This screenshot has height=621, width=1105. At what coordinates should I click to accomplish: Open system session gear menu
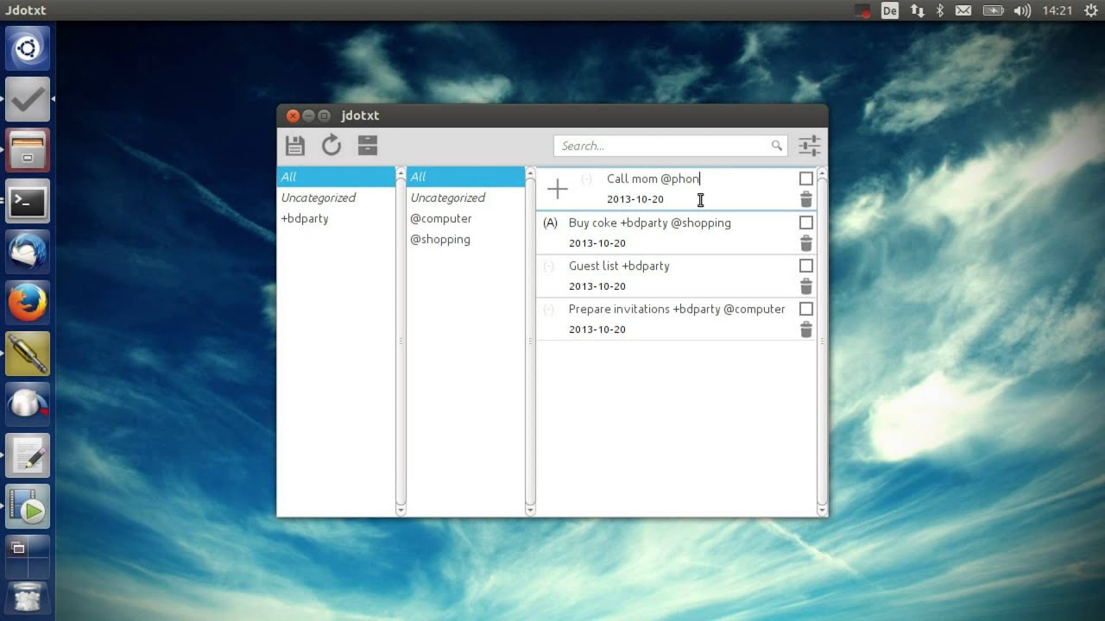tap(1090, 10)
